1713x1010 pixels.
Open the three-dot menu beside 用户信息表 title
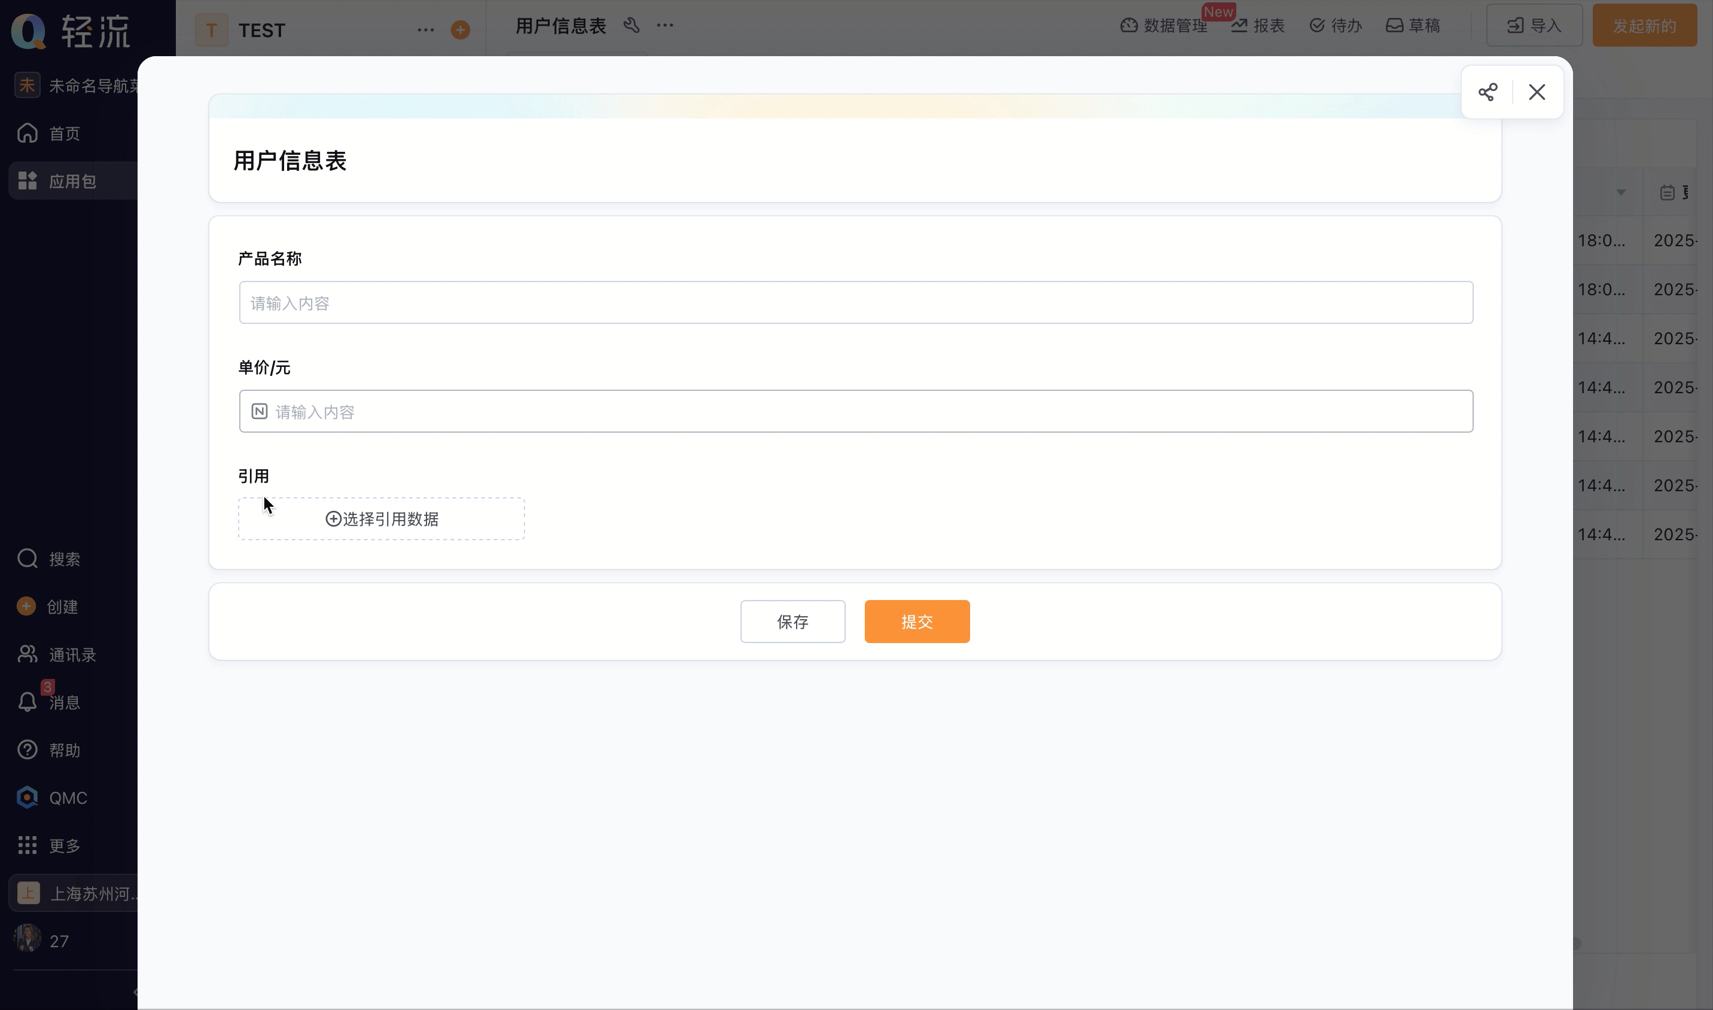[665, 25]
